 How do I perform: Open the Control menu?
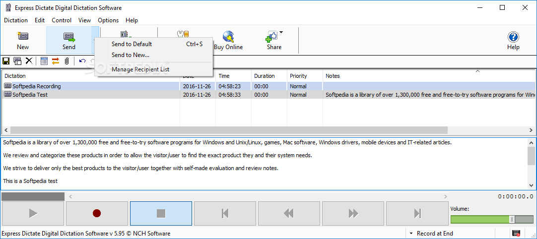[x=62, y=20]
